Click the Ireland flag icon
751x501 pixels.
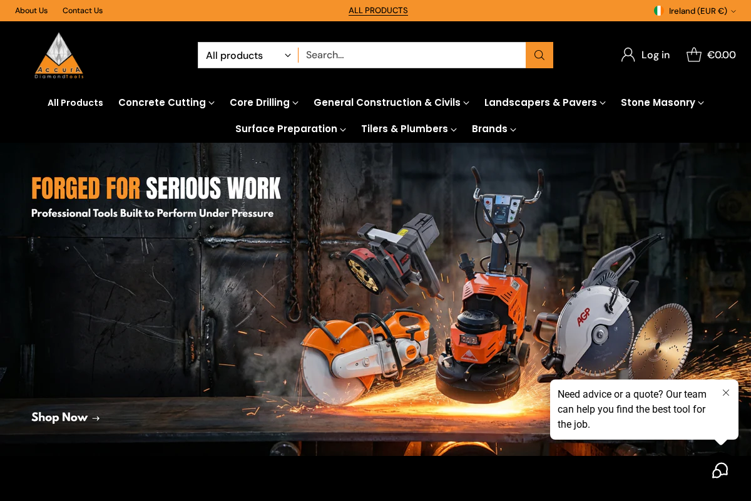pos(658,11)
